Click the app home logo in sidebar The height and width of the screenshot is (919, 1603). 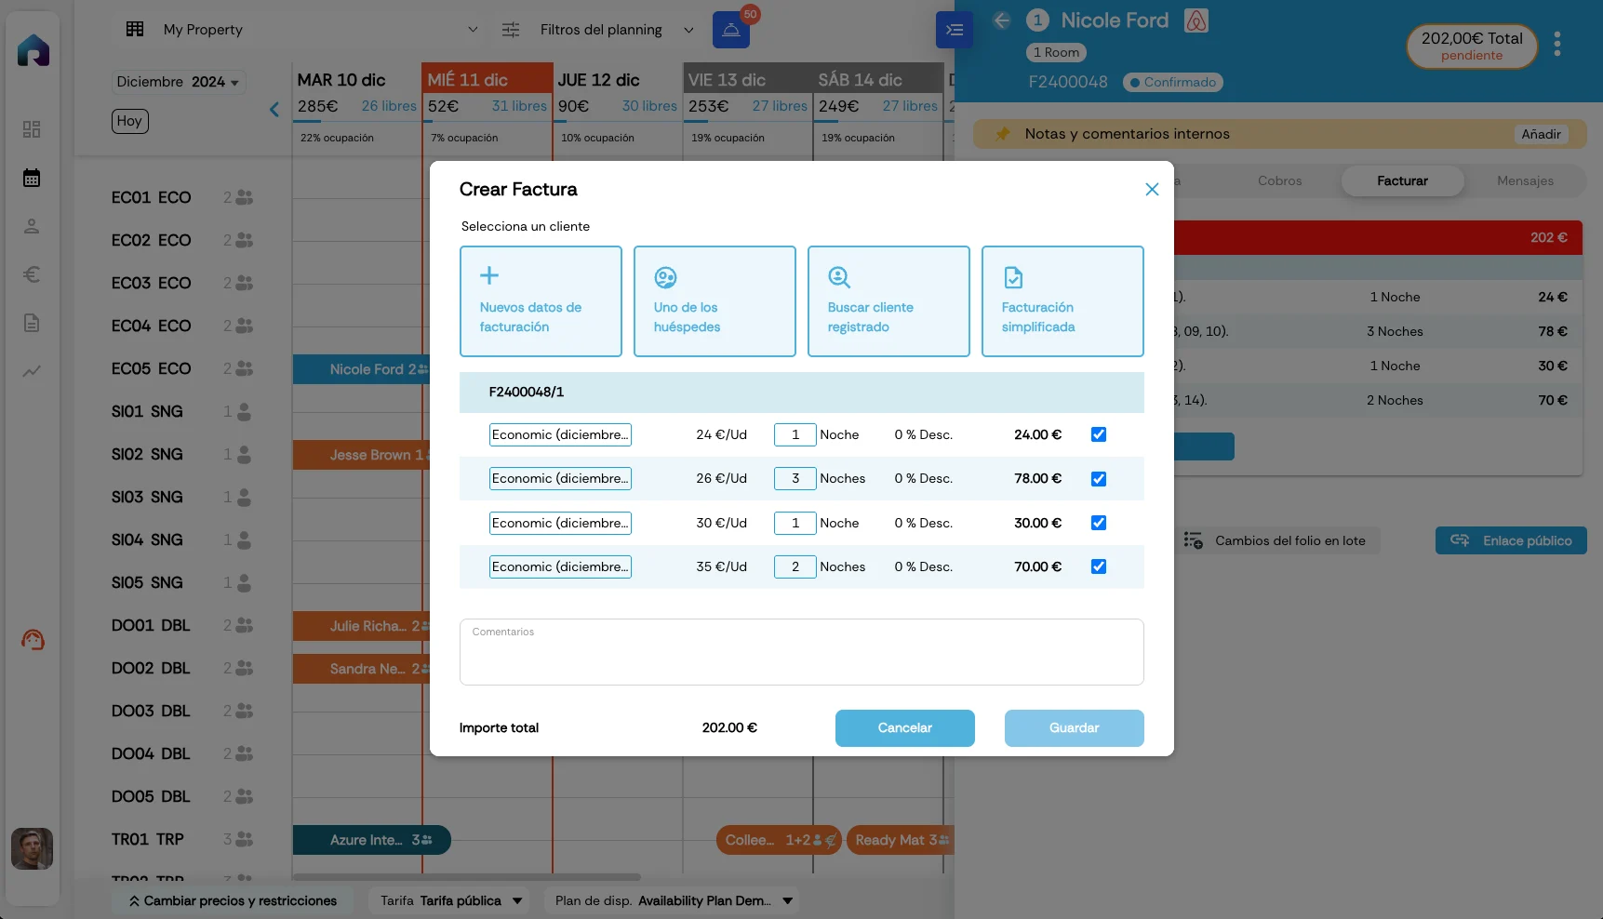point(33,49)
